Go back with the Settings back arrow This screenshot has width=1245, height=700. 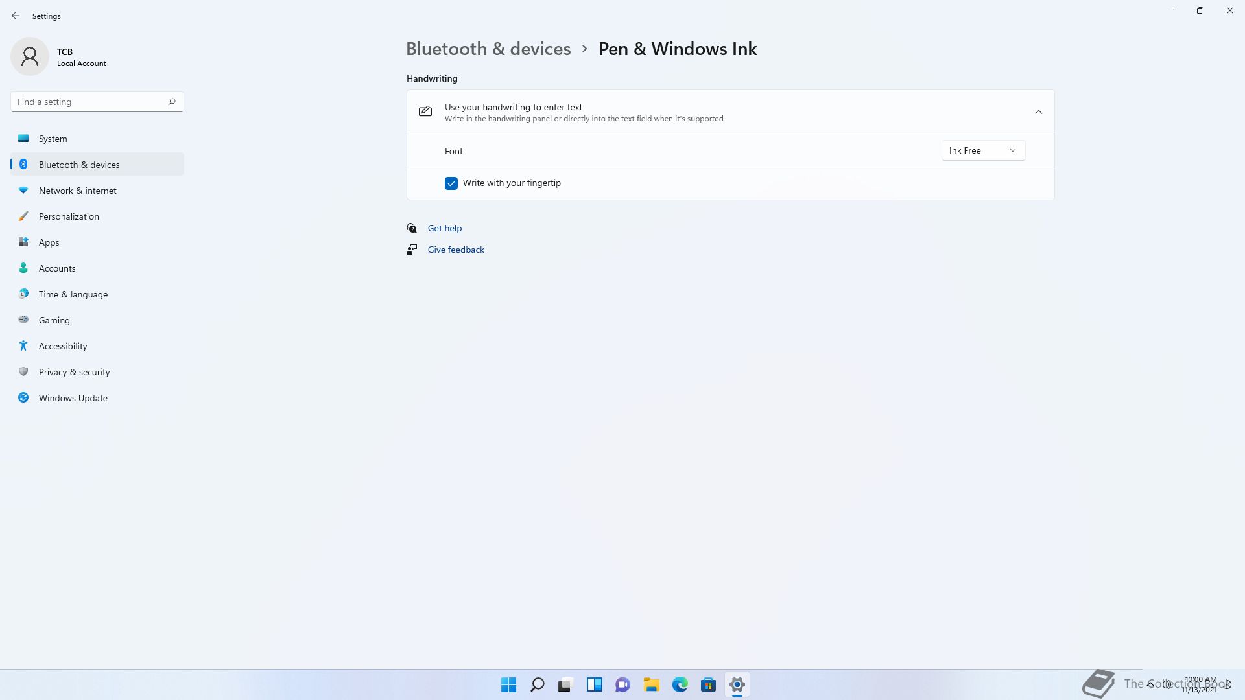click(16, 16)
